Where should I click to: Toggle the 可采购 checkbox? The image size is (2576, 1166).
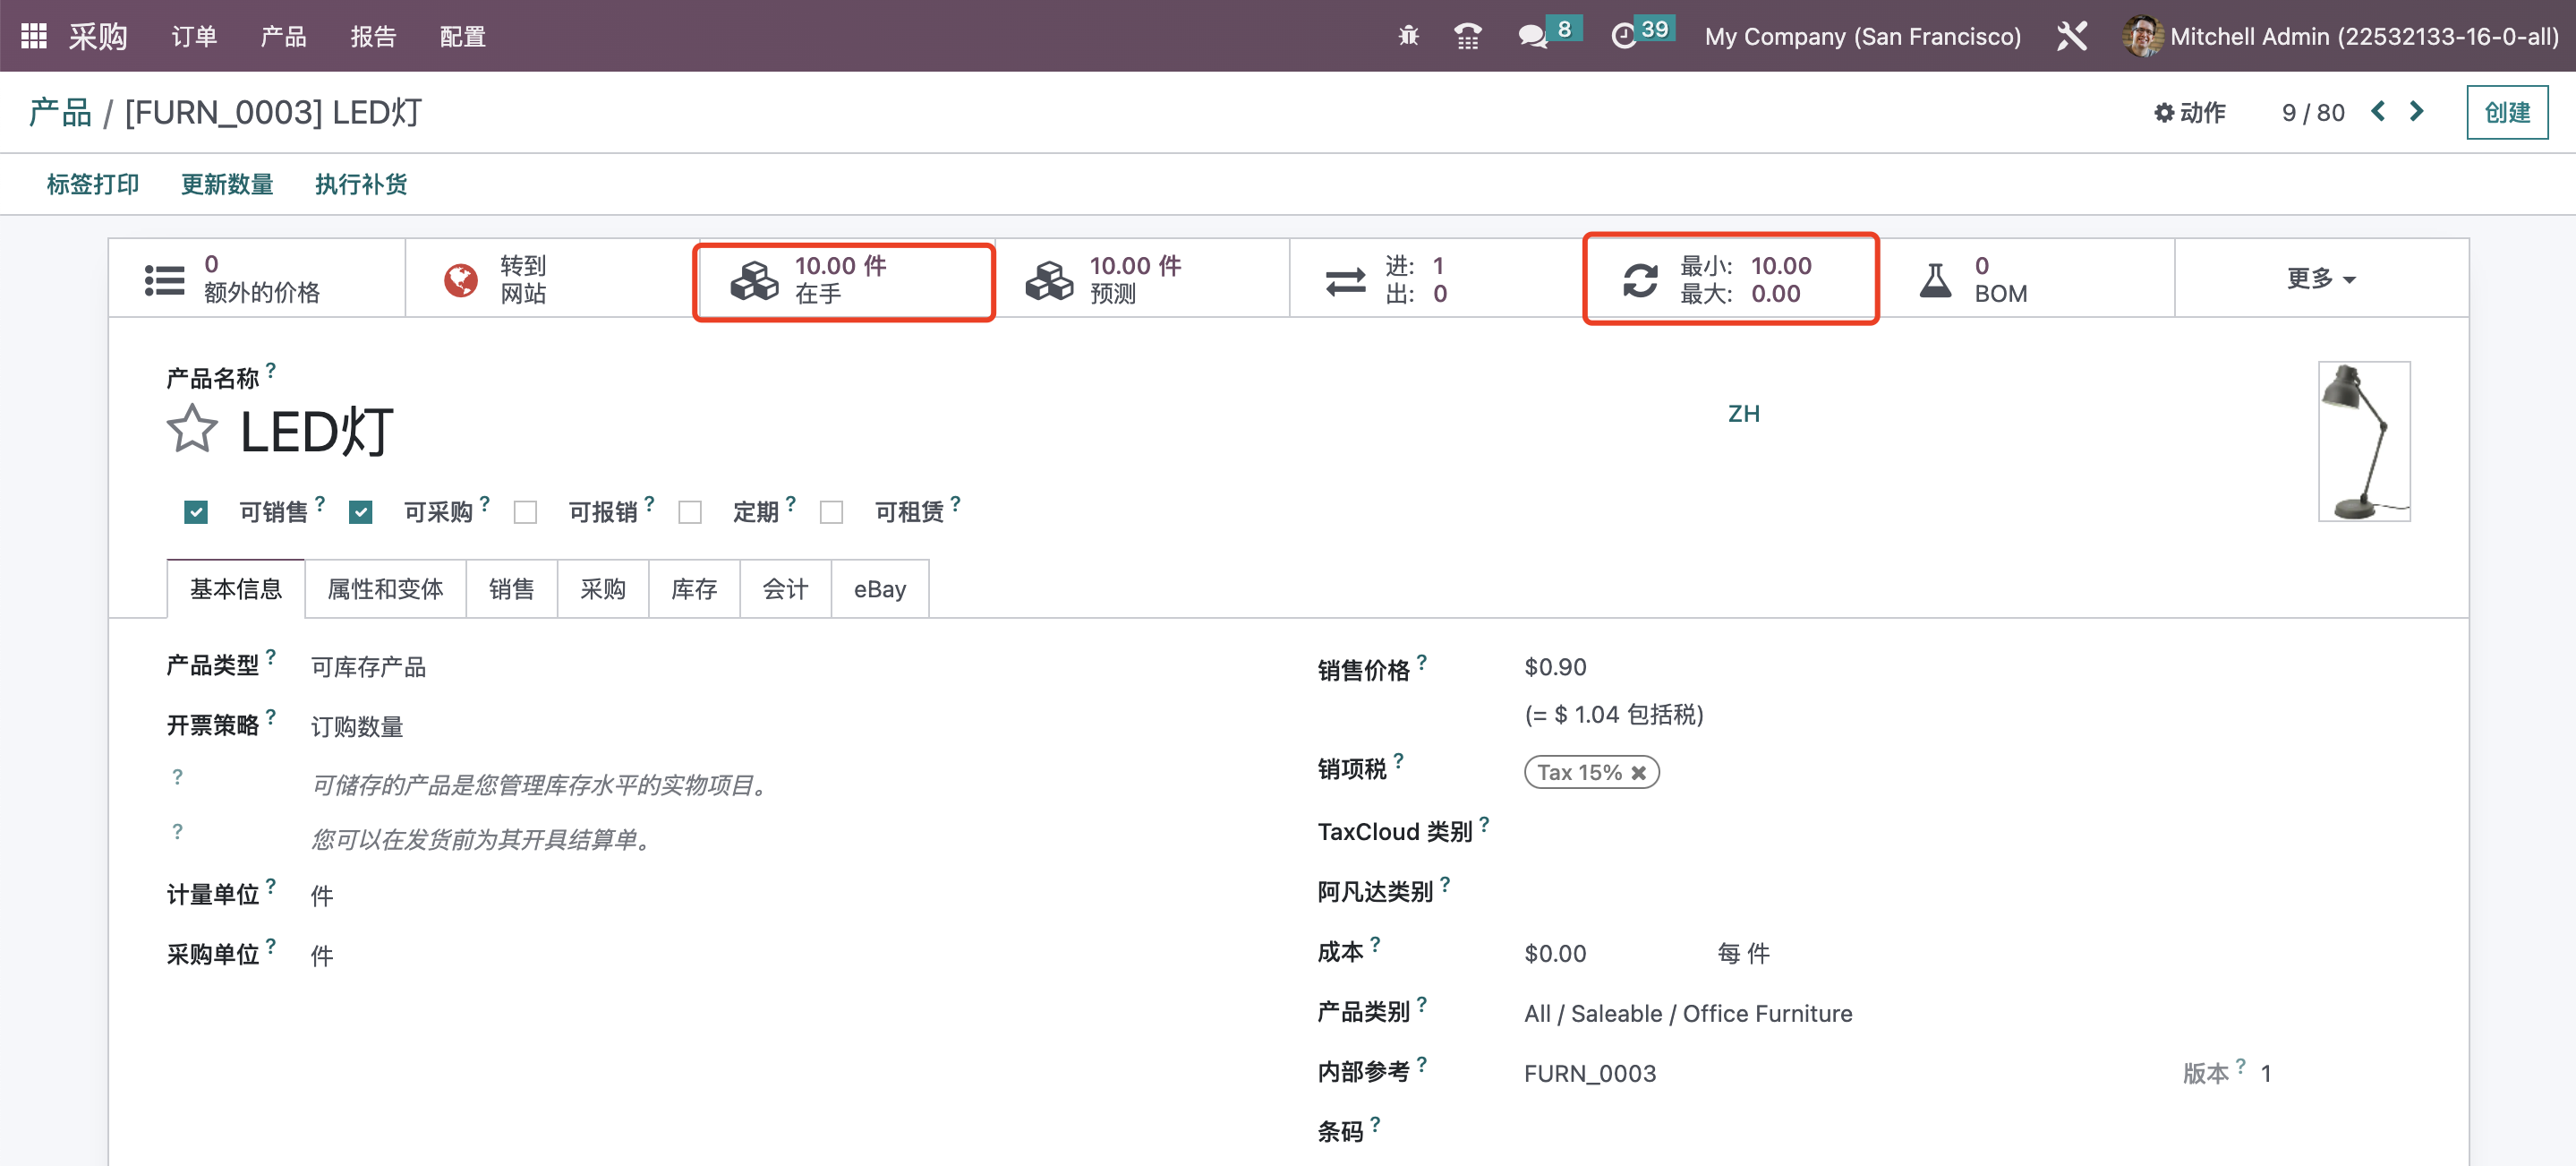click(361, 512)
